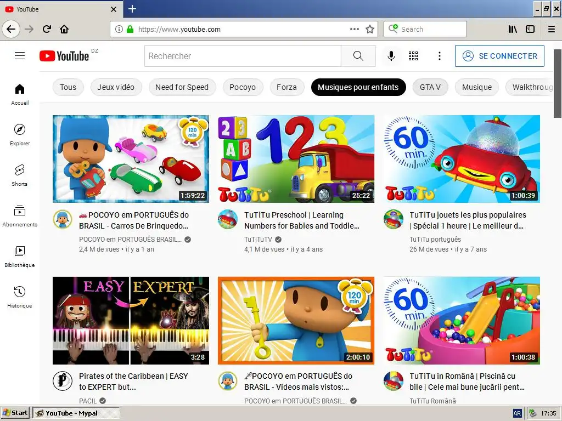Close the YouTube browser tab
The height and width of the screenshot is (421, 562).
[114, 9]
